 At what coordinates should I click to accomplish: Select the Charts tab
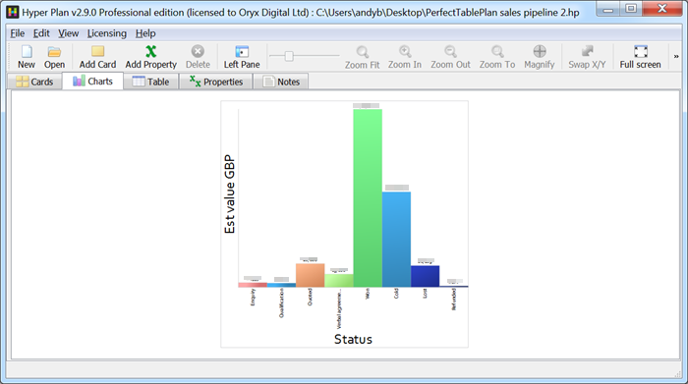tap(92, 82)
